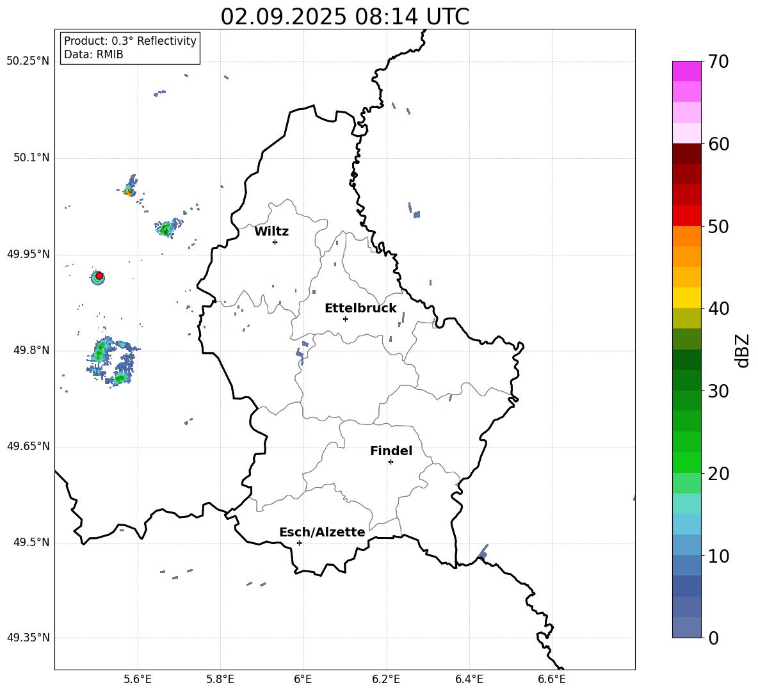Click the Esch/Alzette city label

[322, 532]
